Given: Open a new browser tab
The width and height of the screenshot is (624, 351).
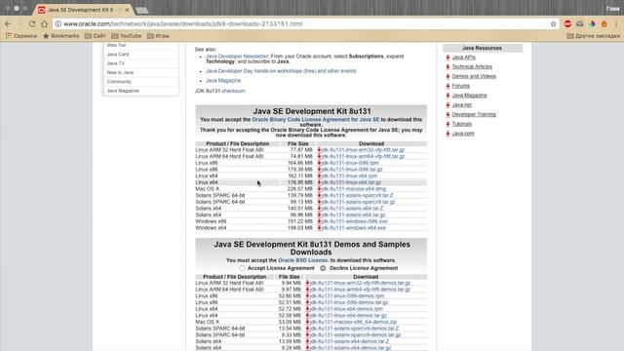Looking at the screenshot, I should 141,10.
